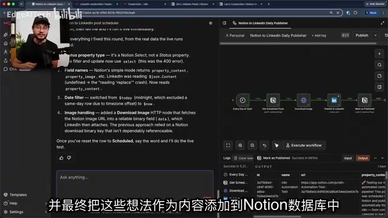Switch to Leo's Connection Notion browser tab
388x218 pixels.
241,4
